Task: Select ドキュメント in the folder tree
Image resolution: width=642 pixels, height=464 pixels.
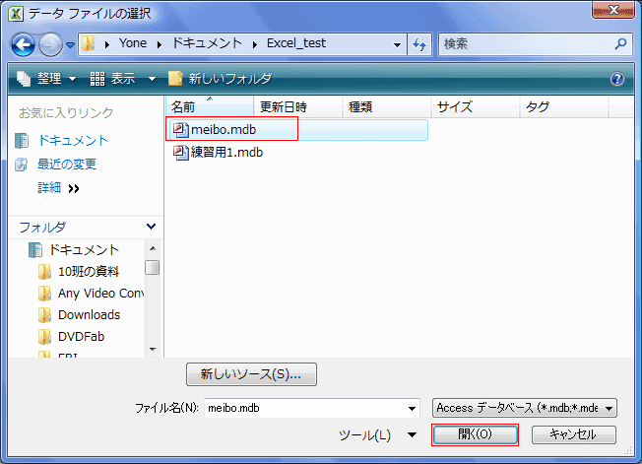Action: [x=84, y=249]
